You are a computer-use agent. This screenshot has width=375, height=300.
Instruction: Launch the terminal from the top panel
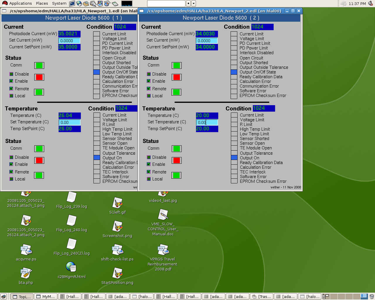(72, 4)
